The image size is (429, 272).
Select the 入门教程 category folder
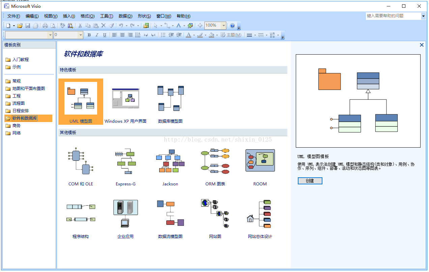click(17, 60)
